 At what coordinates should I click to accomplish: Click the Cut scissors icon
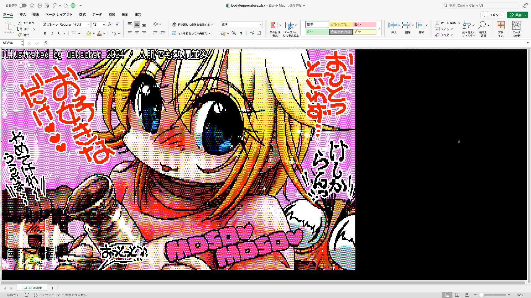click(x=20, y=23)
